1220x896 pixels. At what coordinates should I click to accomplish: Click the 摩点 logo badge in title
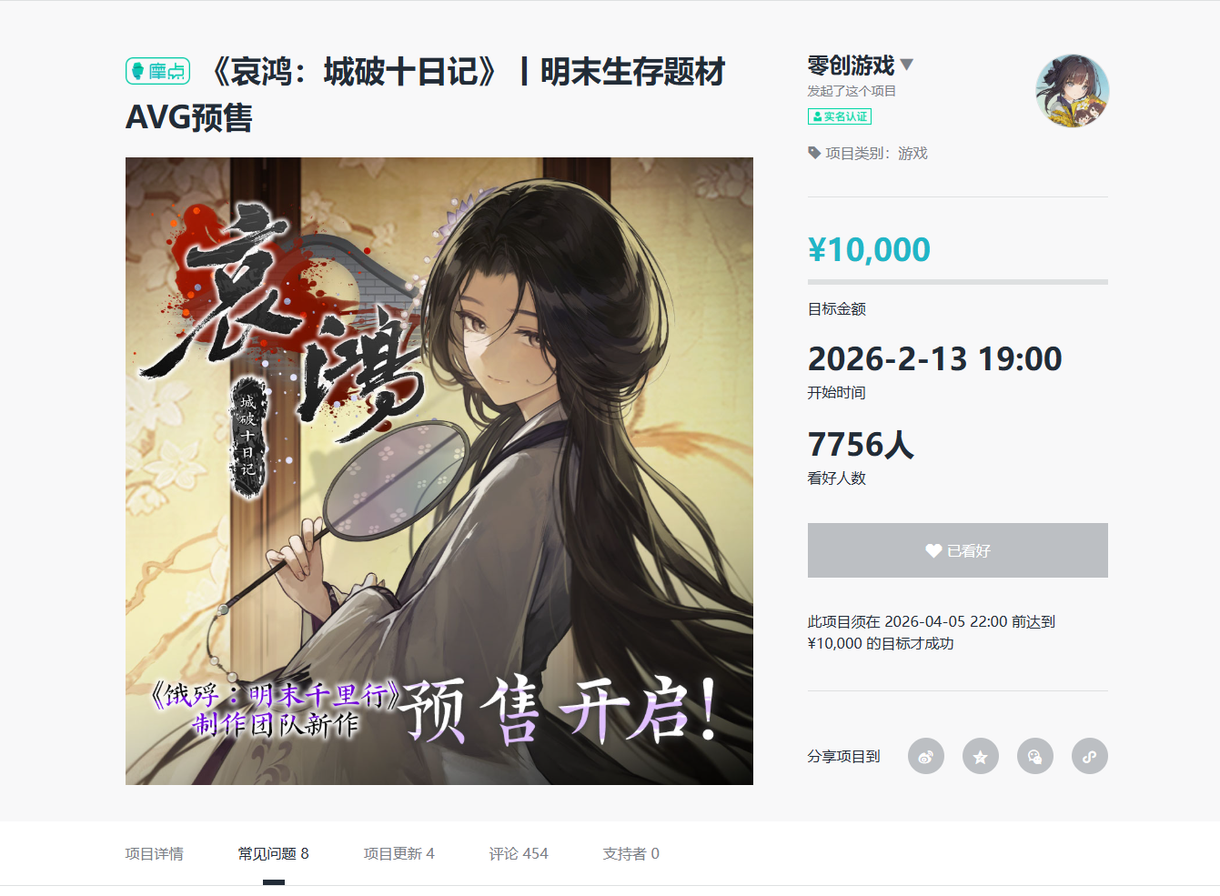[x=158, y=71]
